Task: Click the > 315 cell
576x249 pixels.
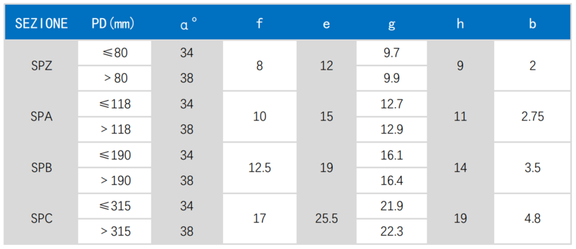Action: point(115,232)
